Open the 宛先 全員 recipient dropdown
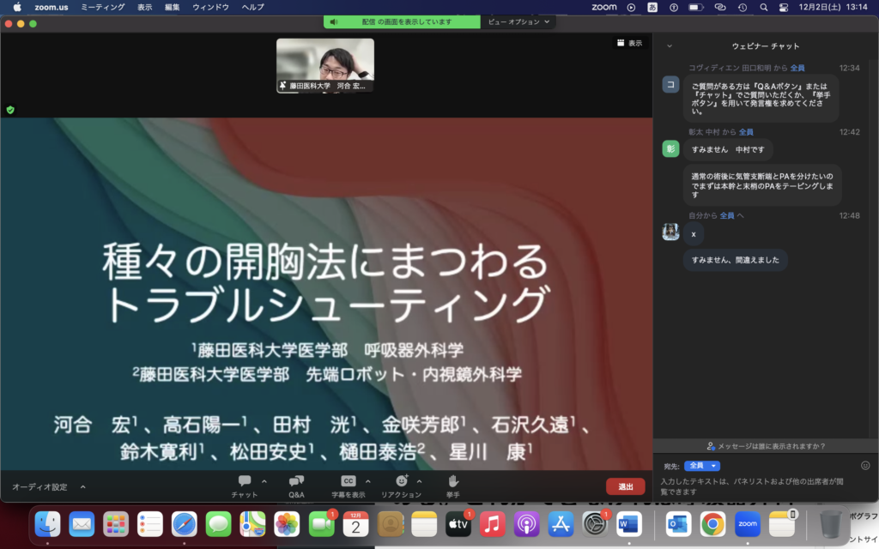 coord(701,466)
